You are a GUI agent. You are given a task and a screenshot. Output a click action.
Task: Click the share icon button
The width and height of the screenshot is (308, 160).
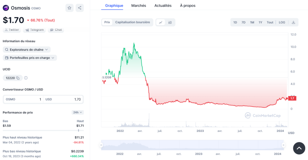[x=79, y=8]
